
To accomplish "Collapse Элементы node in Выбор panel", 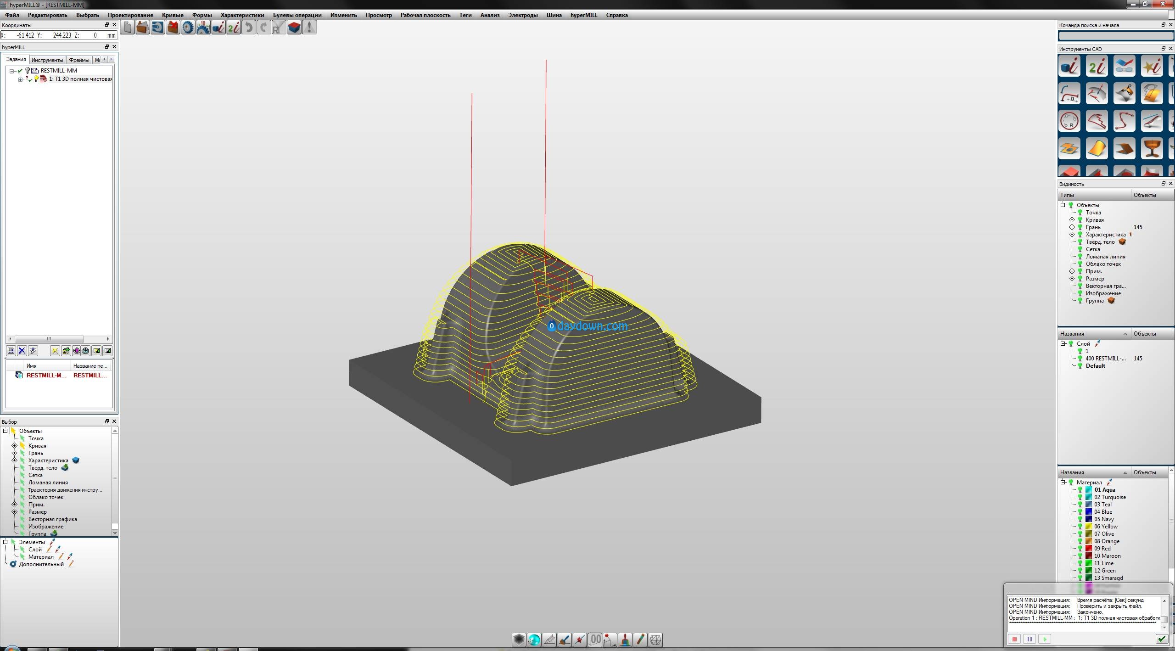I will tap(6, 542).
